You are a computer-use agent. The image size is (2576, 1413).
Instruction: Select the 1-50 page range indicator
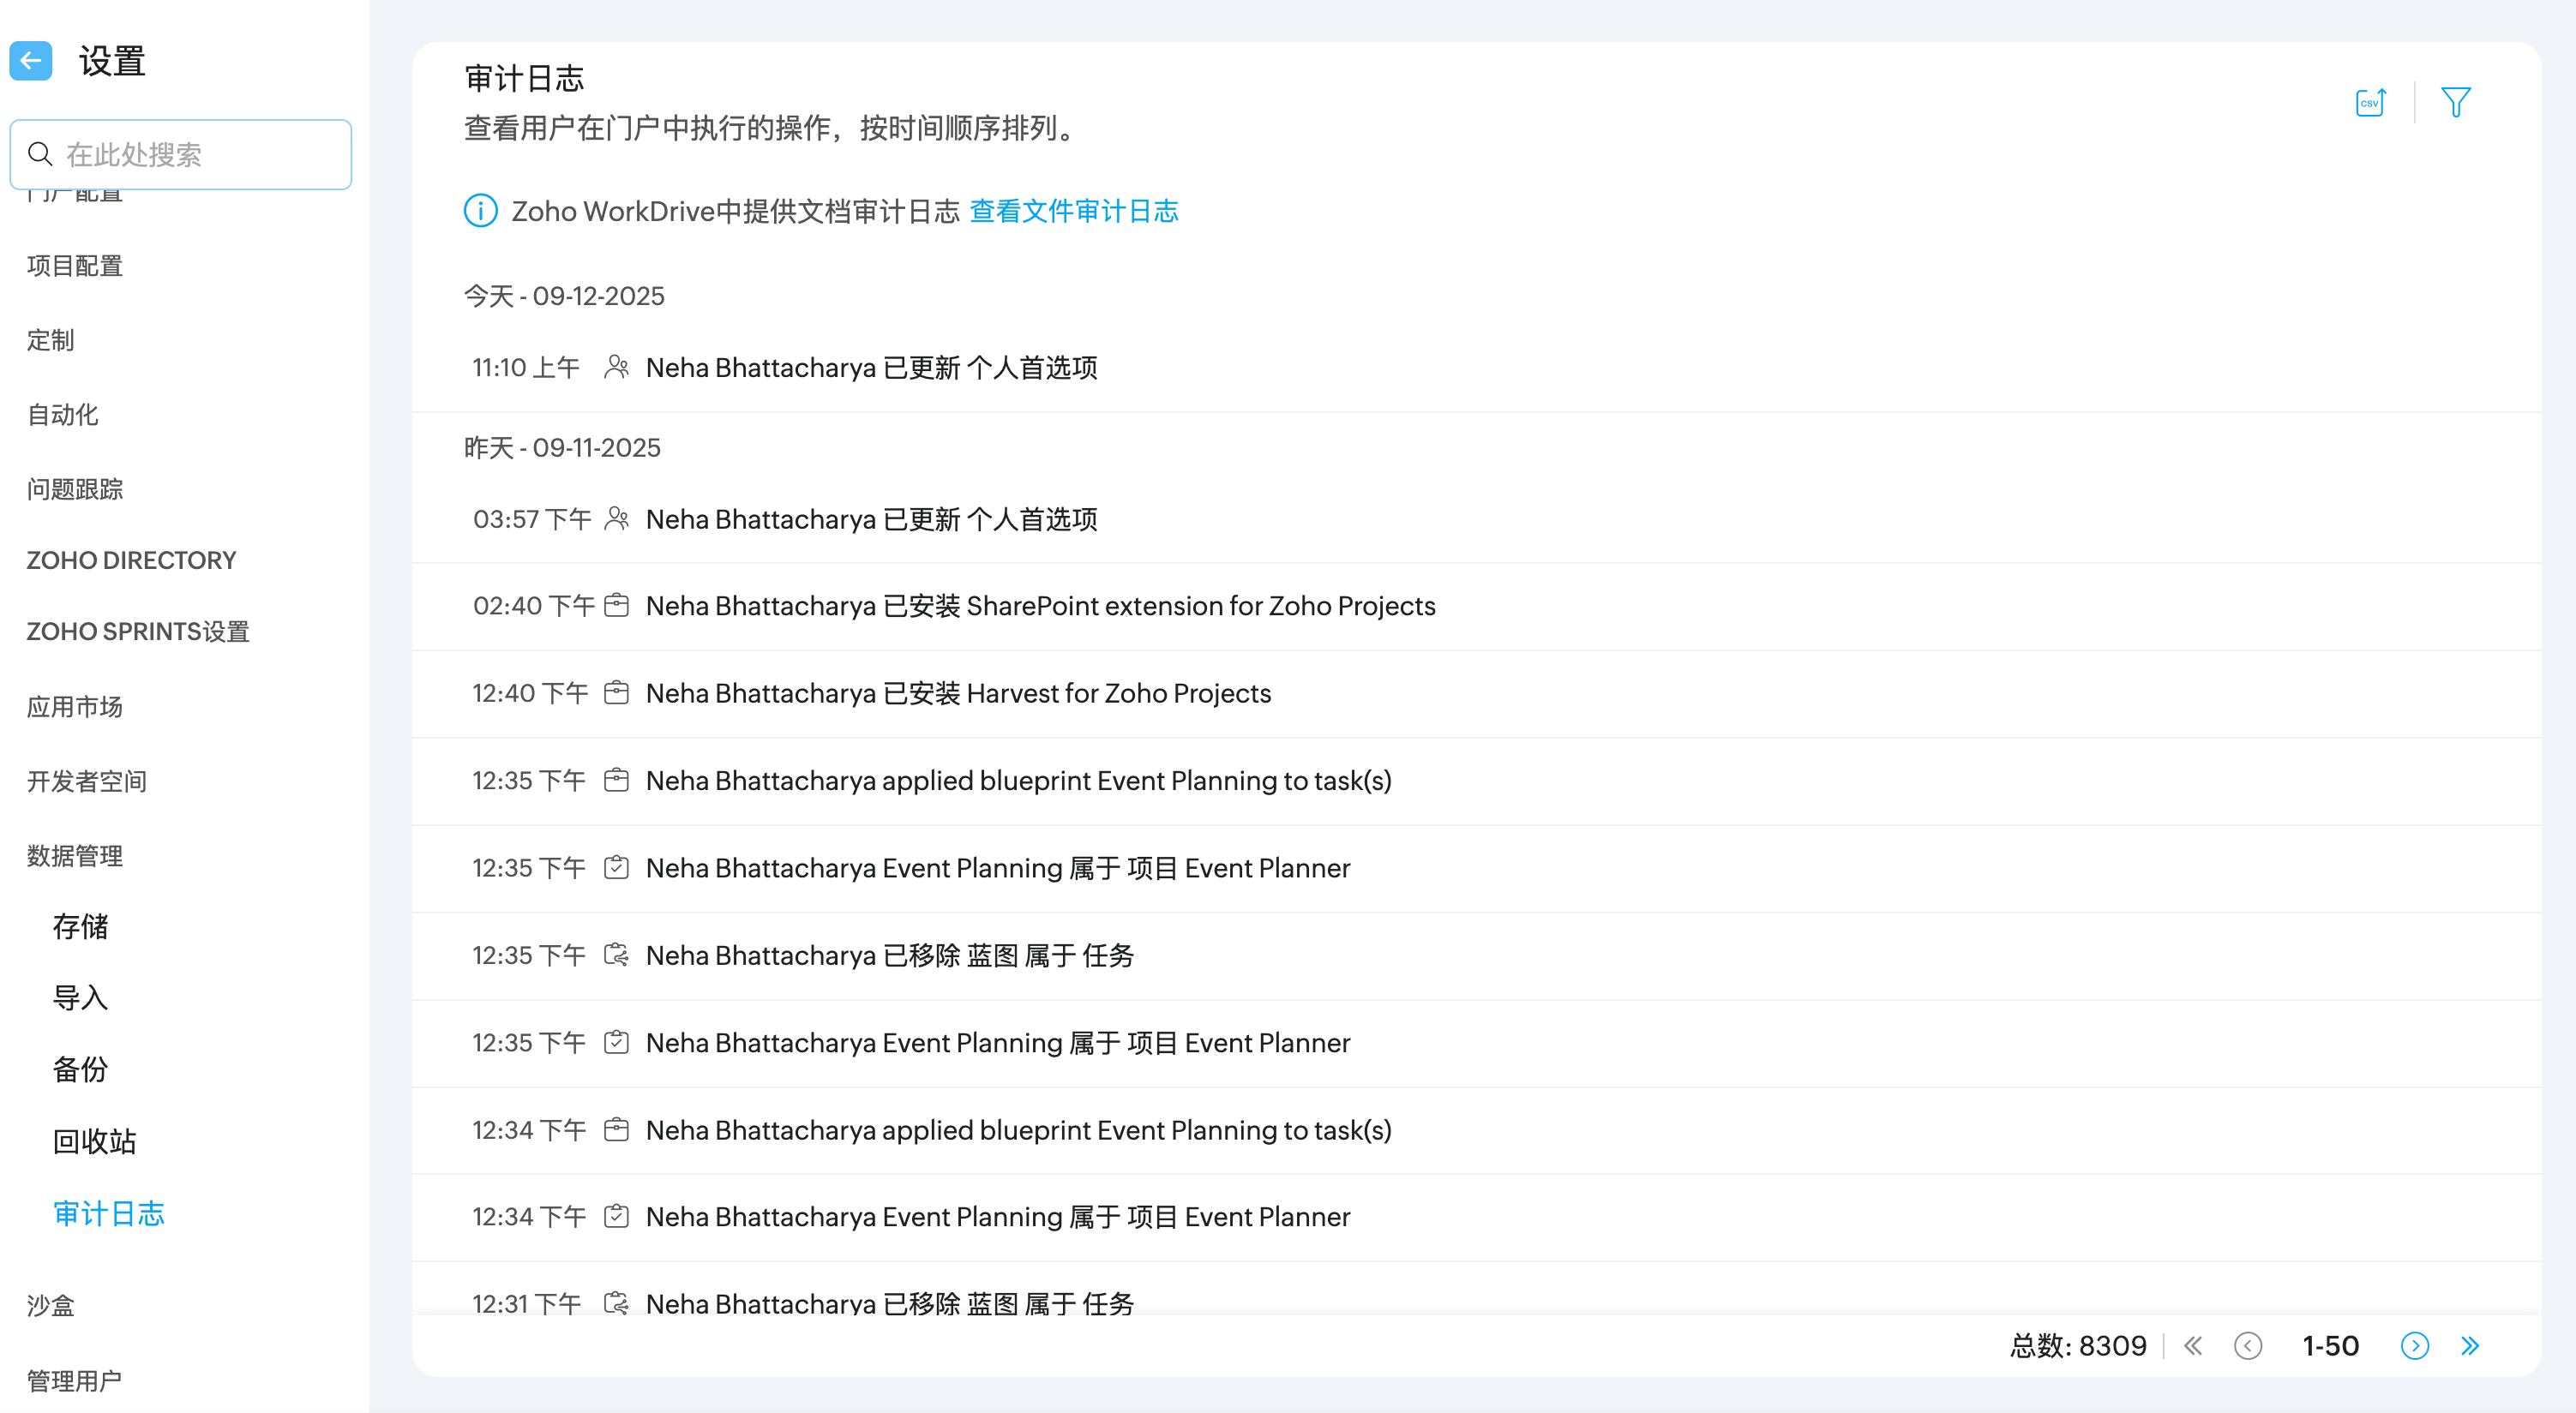point(2330,1346)
